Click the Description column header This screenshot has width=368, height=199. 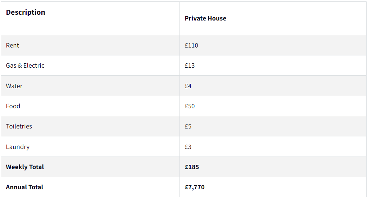point(26,12)
